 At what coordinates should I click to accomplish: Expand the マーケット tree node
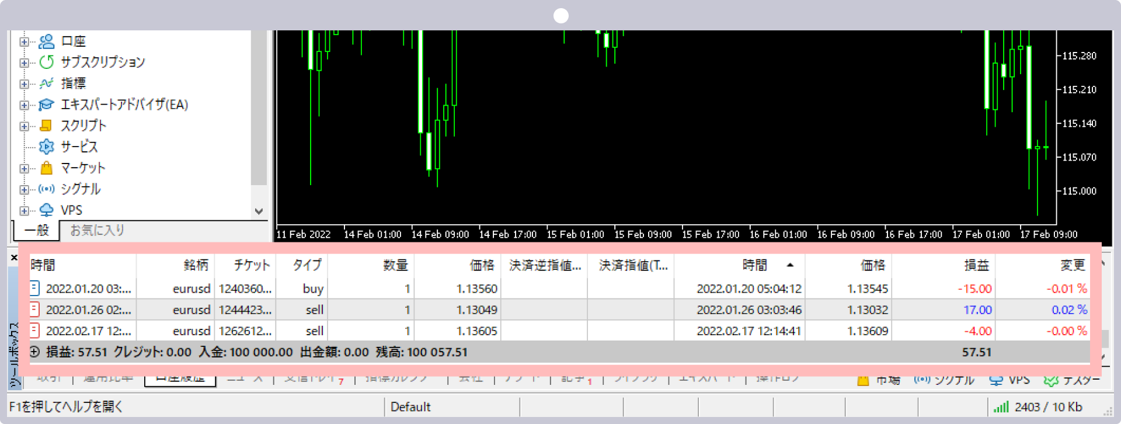24,168
